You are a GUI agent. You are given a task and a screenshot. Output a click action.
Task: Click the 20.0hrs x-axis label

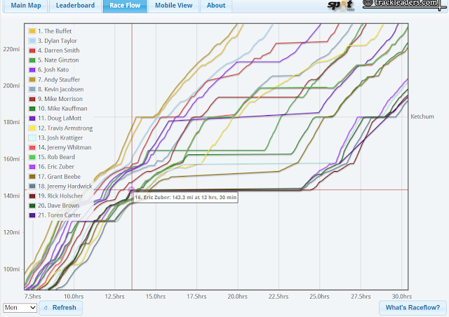238,297
